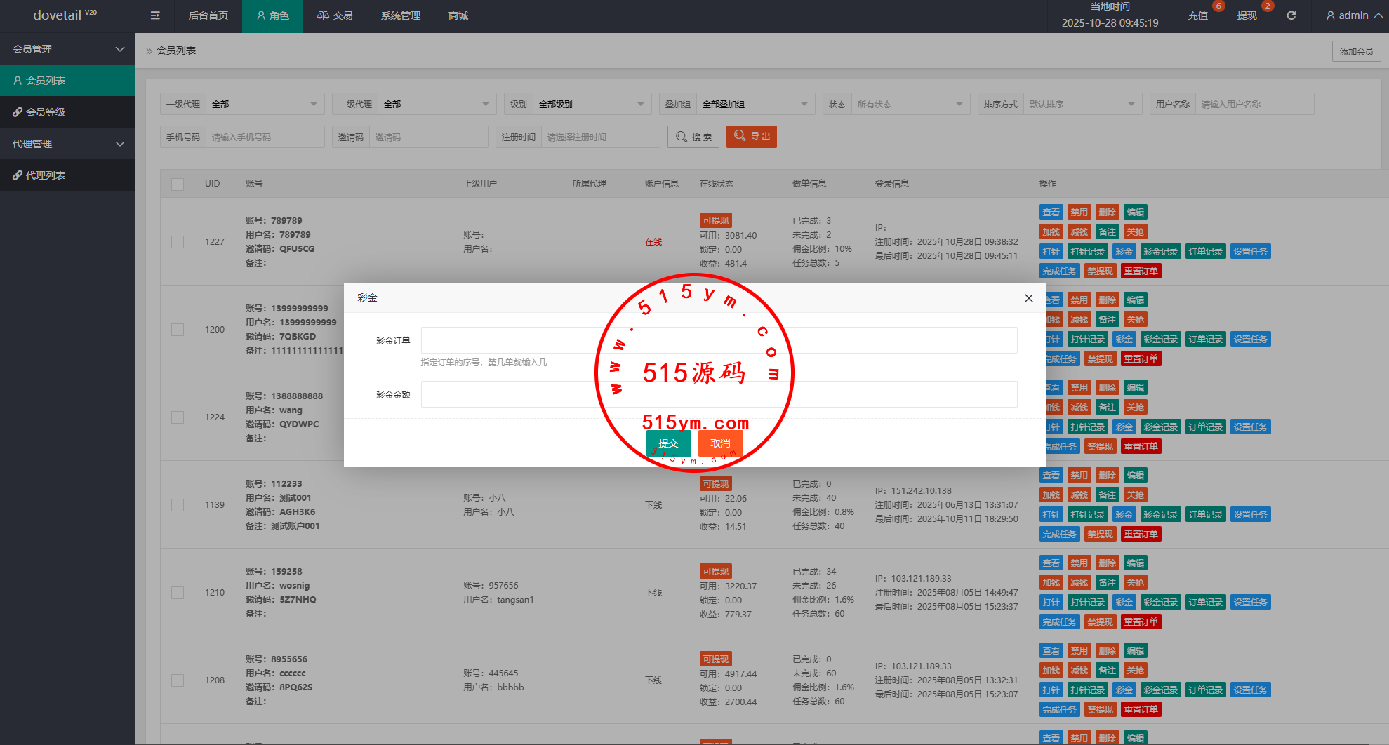Switch to the 交易 top menu tab
The width and height of the screenshot is (1389, 745).
(335, 15)
